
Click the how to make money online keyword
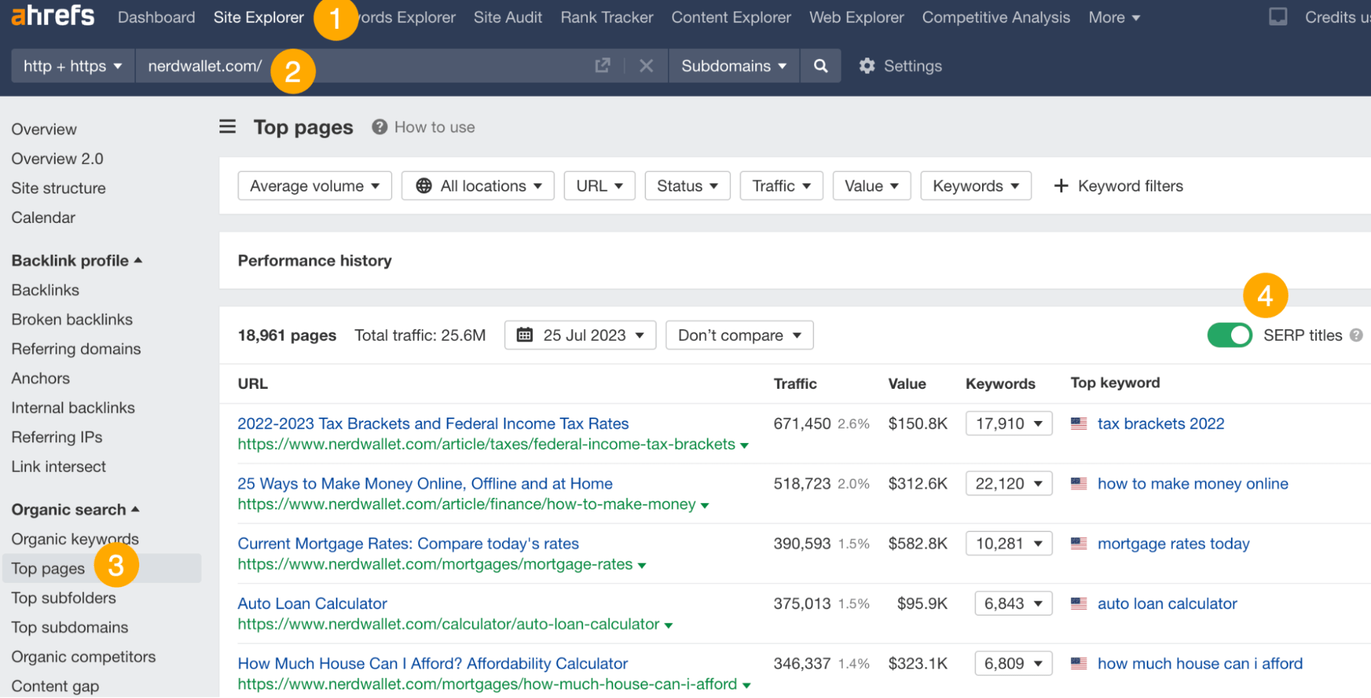pyautogui.click(x=1193, y=483)
